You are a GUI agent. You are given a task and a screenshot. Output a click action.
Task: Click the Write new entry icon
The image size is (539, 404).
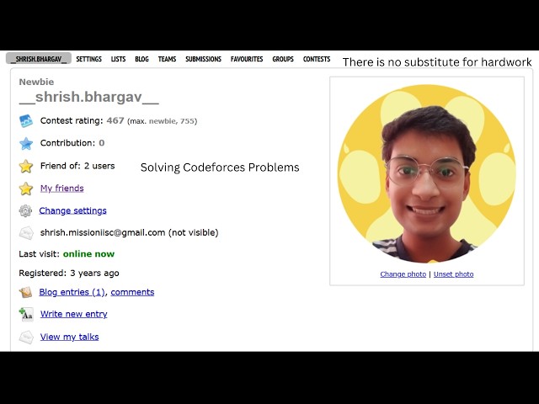tap(26, 314)
